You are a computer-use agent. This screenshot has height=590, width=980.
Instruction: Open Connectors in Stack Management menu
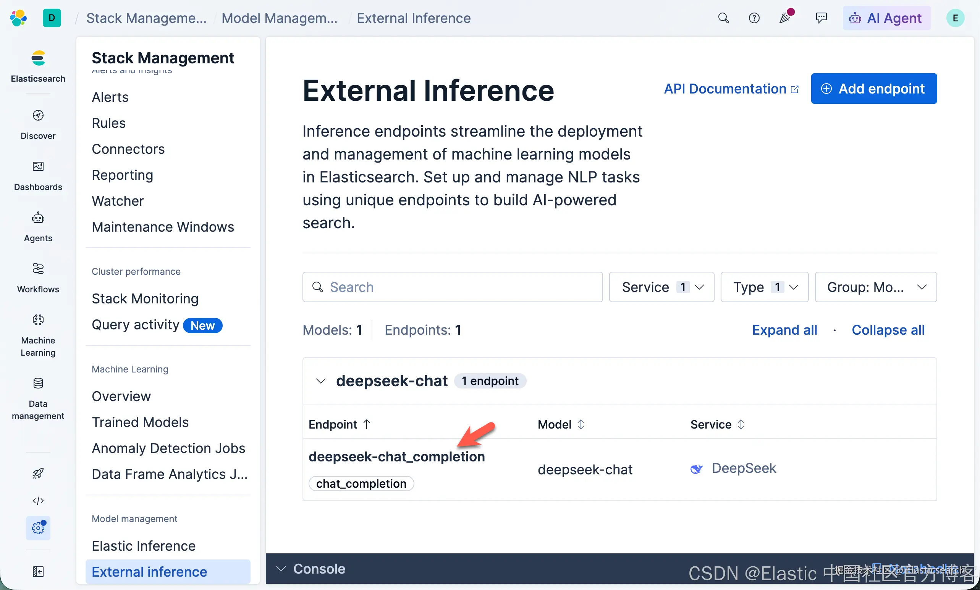(x=128, y=149)
